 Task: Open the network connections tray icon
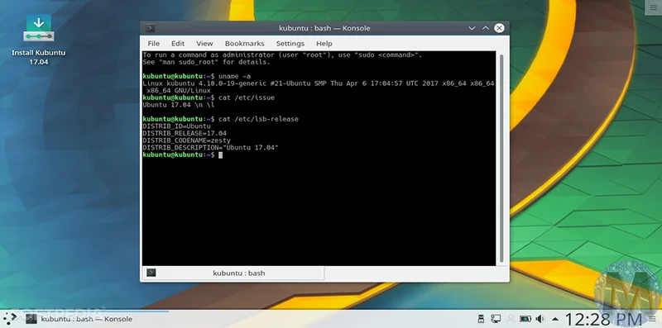pos(496,319)
